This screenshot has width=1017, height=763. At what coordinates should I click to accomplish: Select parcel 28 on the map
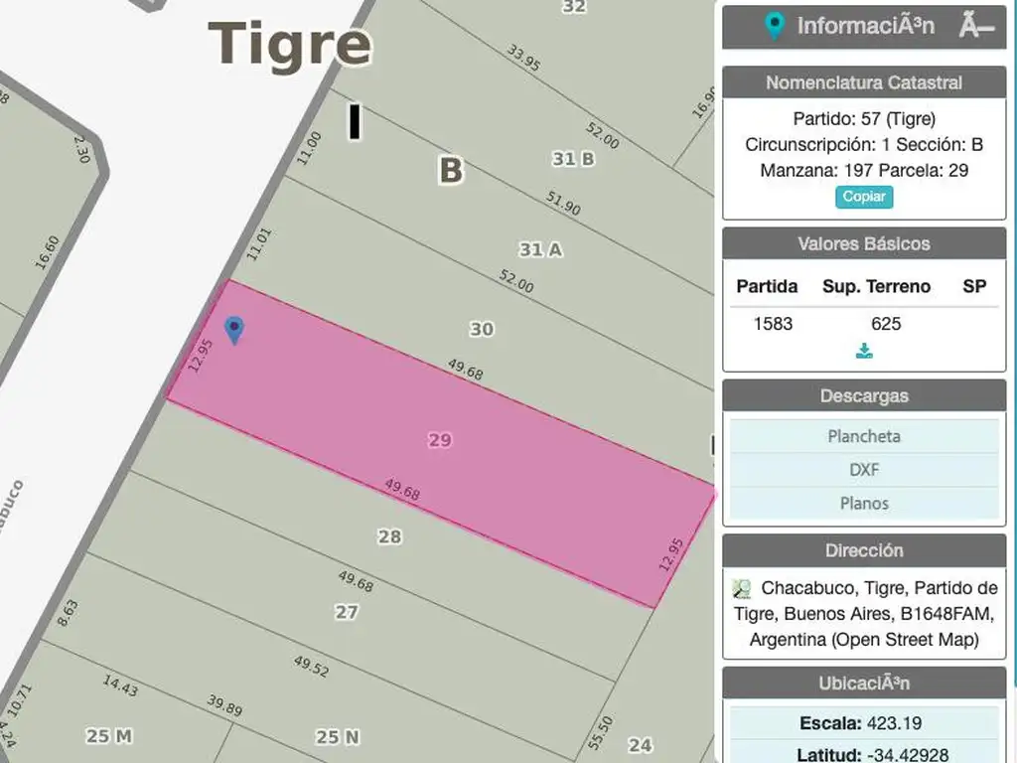click(389, 536)
